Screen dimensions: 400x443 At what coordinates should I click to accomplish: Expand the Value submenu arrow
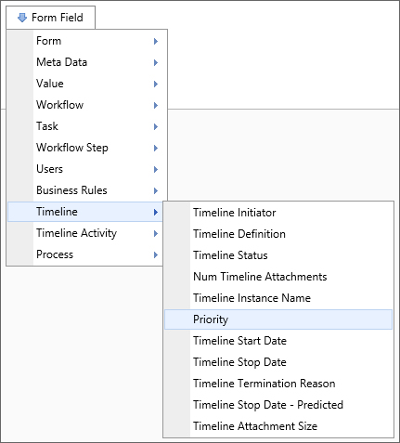point(156,84)
